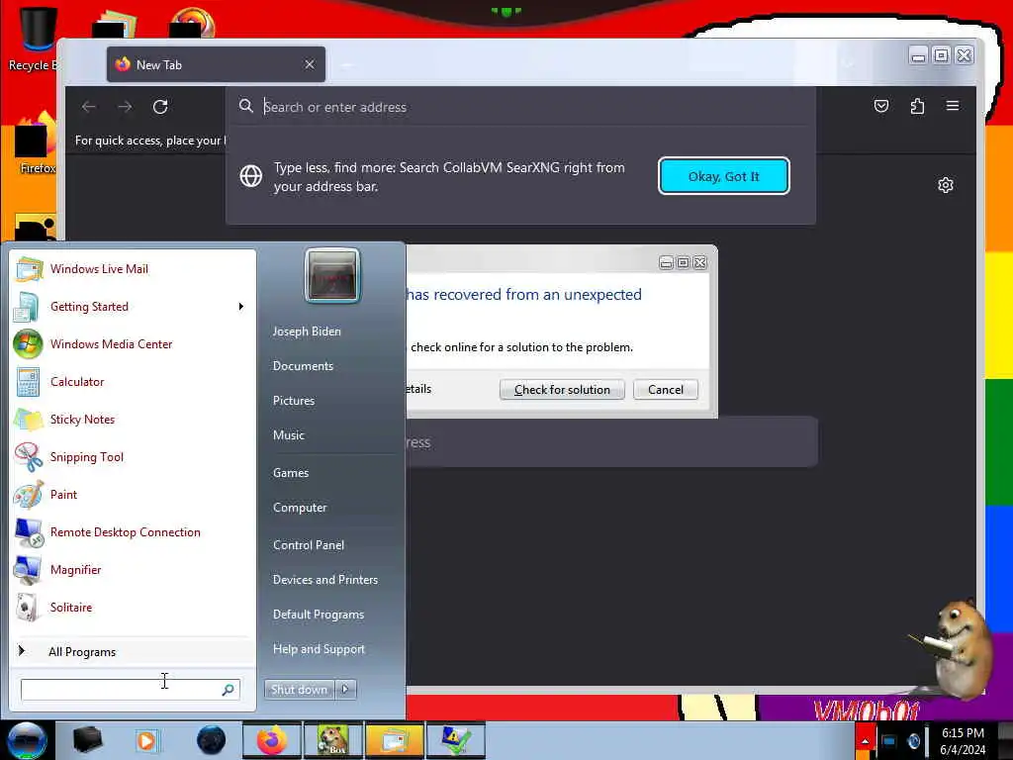Open Music library link
Screen dimensions: 1013x760
[289, 435]
